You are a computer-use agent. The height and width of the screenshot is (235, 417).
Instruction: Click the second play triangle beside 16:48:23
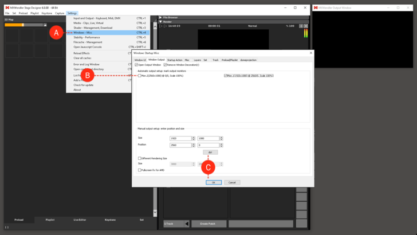[x=165, y=26]
